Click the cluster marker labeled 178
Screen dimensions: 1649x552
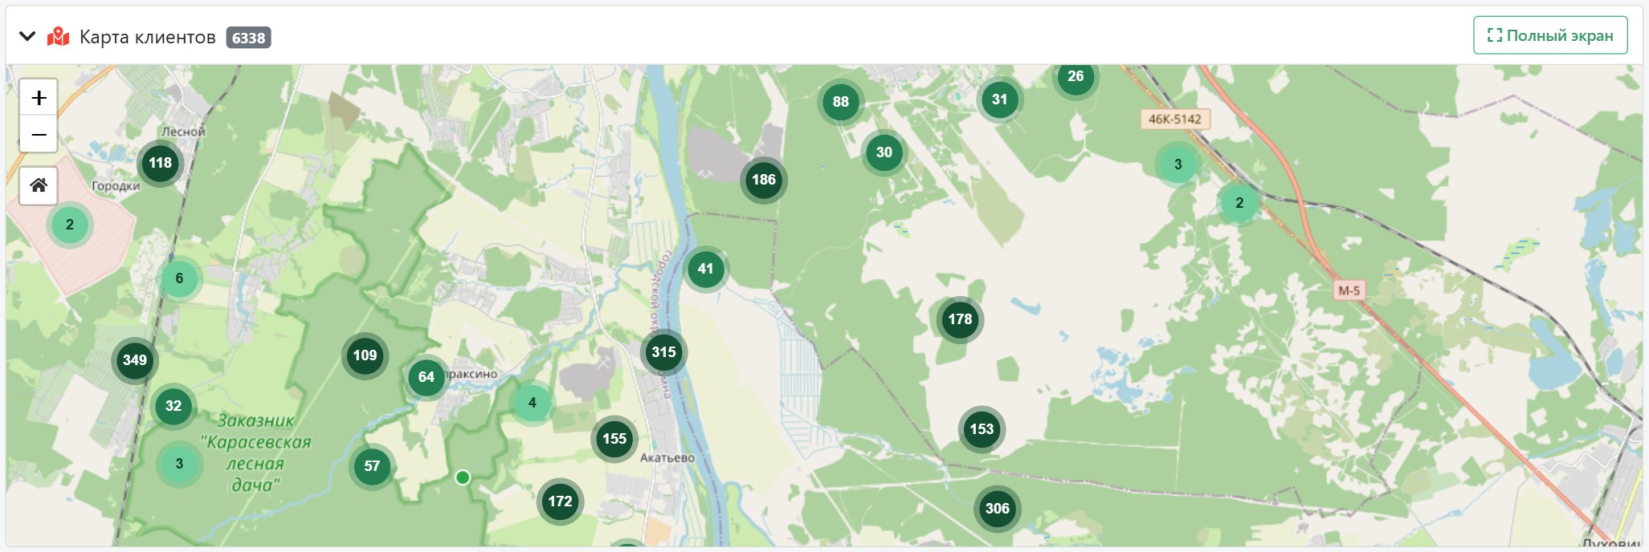(x=960, y=319)
